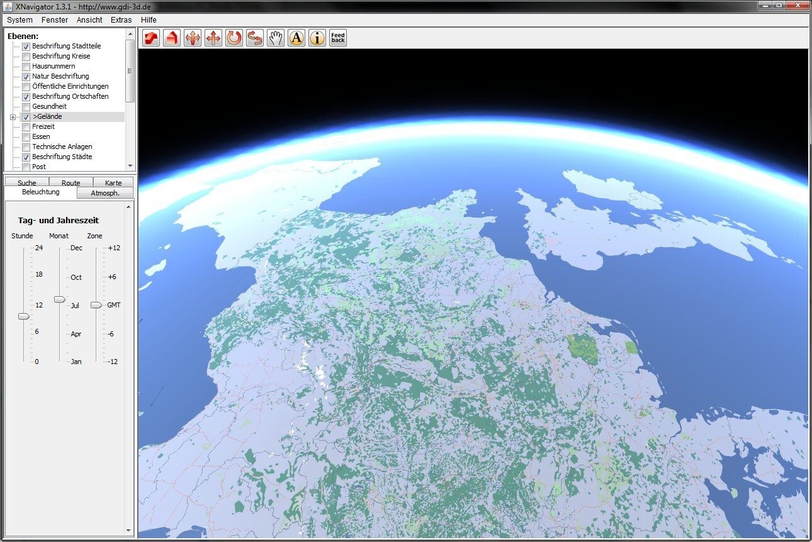Click the tilt arrows navigation icon
Image resolution: width=812 pixels, height=542 pixels.
click(x=254, y=38)
